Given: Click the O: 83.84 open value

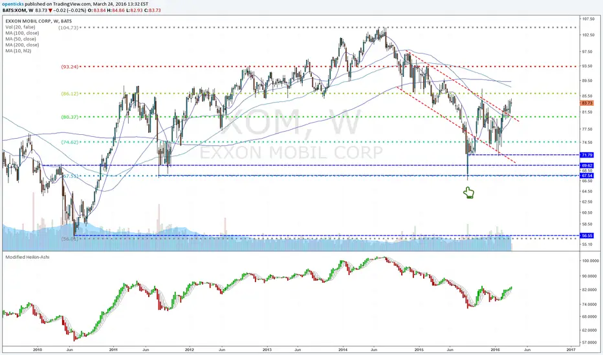Looking at the screenshot, I should [x=96, y=10].
